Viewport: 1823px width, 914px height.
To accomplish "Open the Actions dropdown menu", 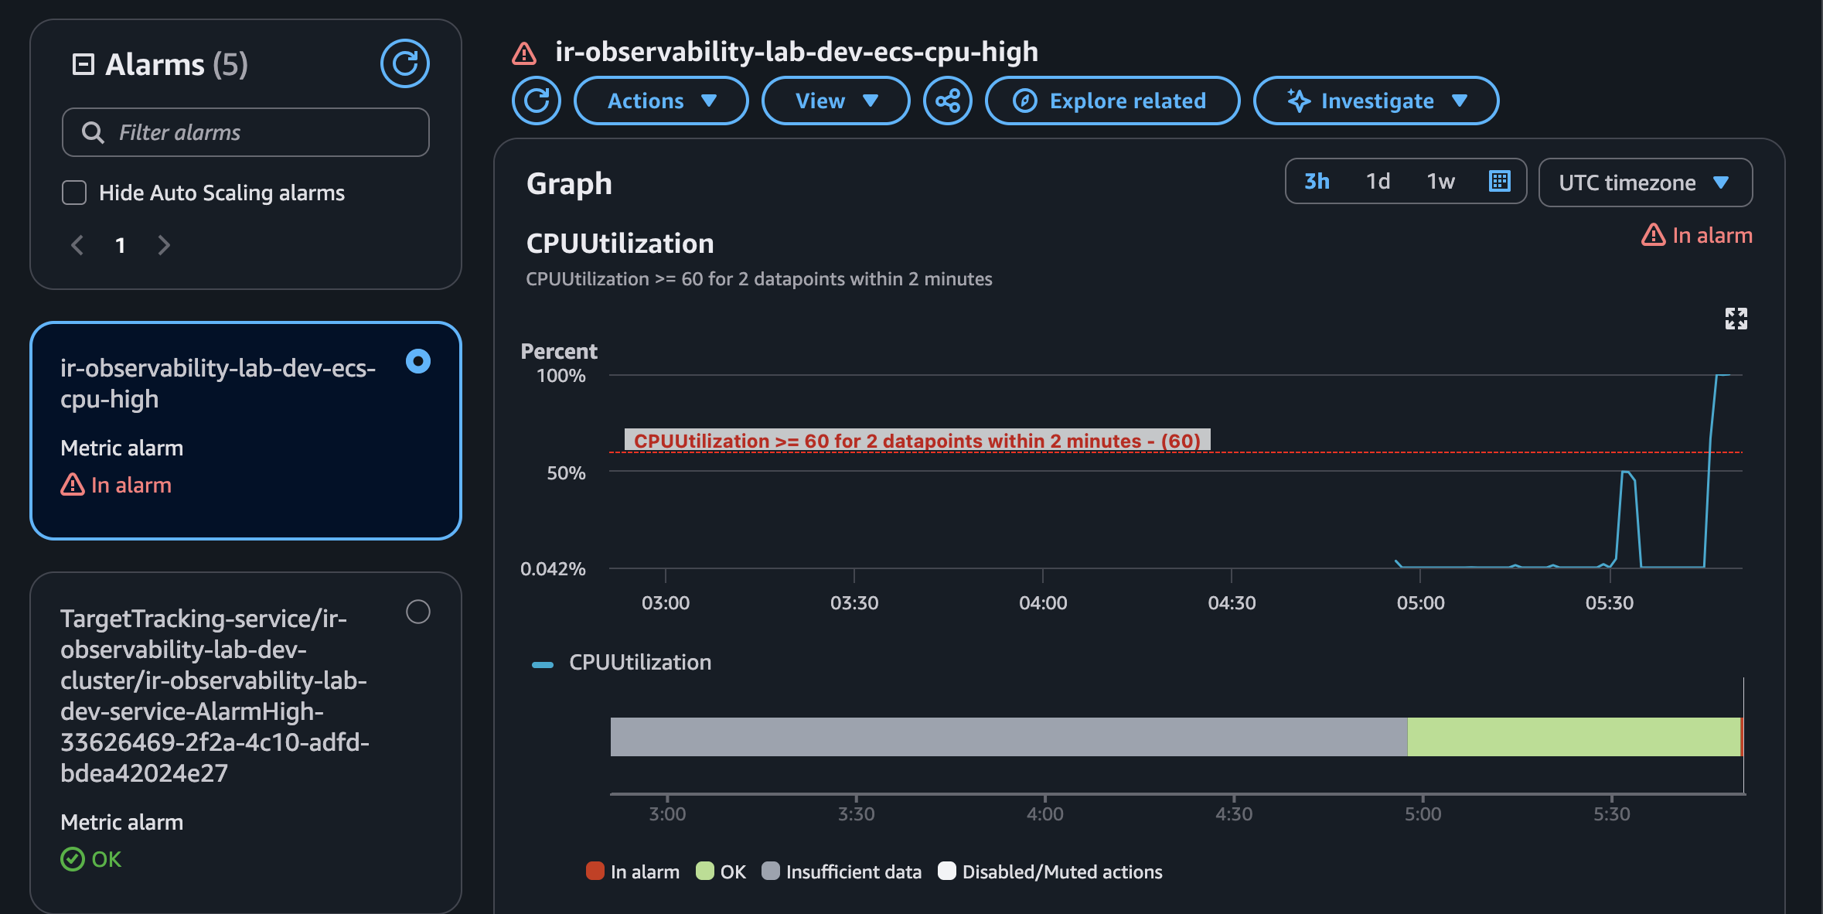I will pyautogui.click(x=661, y=101).
